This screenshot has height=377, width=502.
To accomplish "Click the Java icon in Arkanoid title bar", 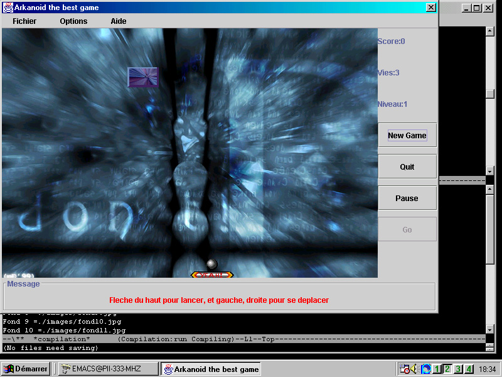I will (8, 8).
